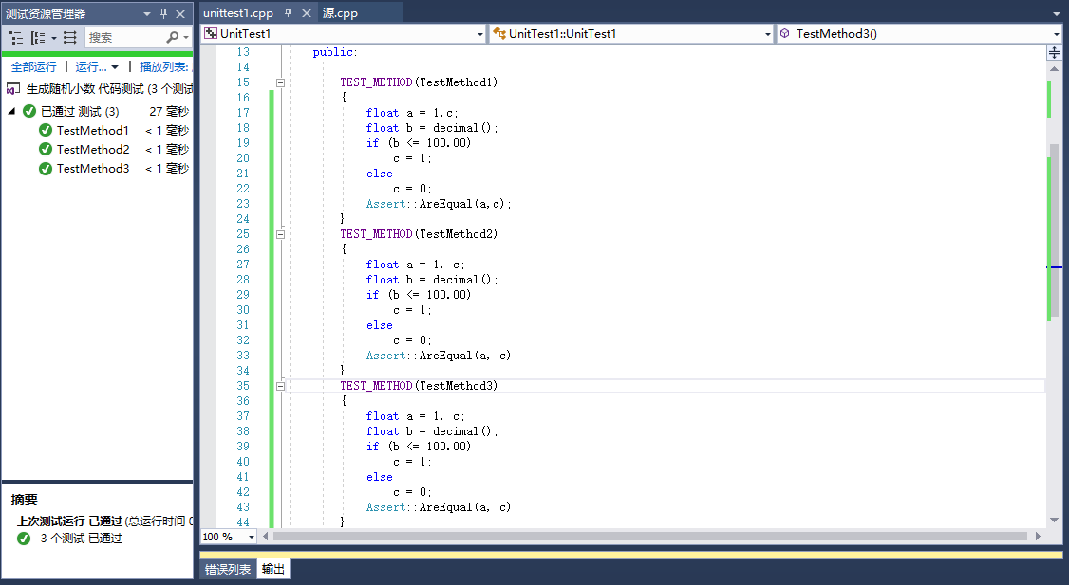Open Test Explorer window position menu
Image resolution: width=1069 pixels, height=585 pixels.
146,13
